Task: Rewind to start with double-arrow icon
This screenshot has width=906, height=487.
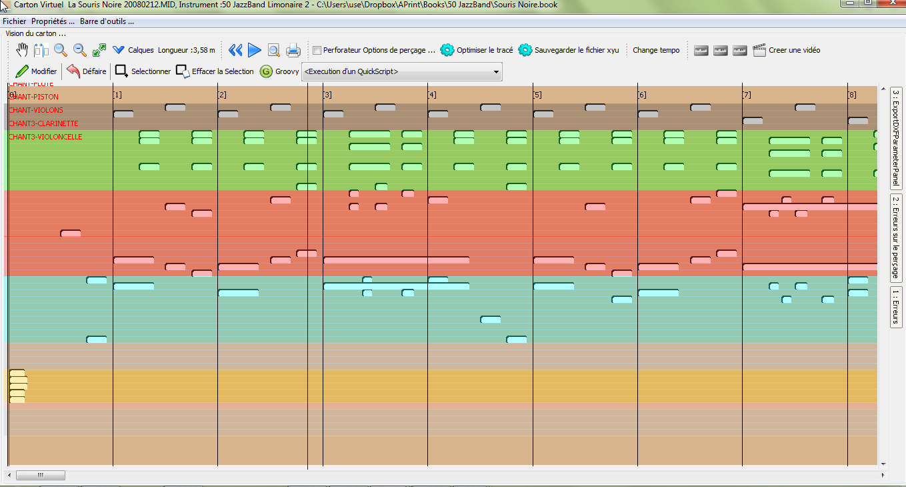Action: [235, 50]
